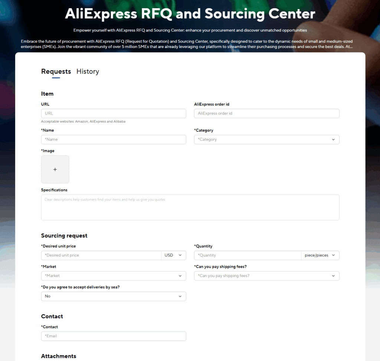380x361 pixels.
Task: Focus the URL input field
Action: pos(114,113)
